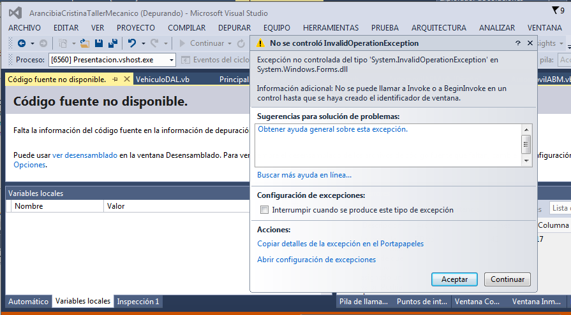Click the suggestions list scrollbar thumb
Screen dimensions: 571x315
[526, 144]
